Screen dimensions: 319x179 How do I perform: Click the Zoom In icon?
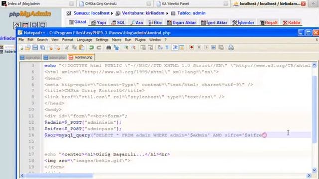point(126,48)
